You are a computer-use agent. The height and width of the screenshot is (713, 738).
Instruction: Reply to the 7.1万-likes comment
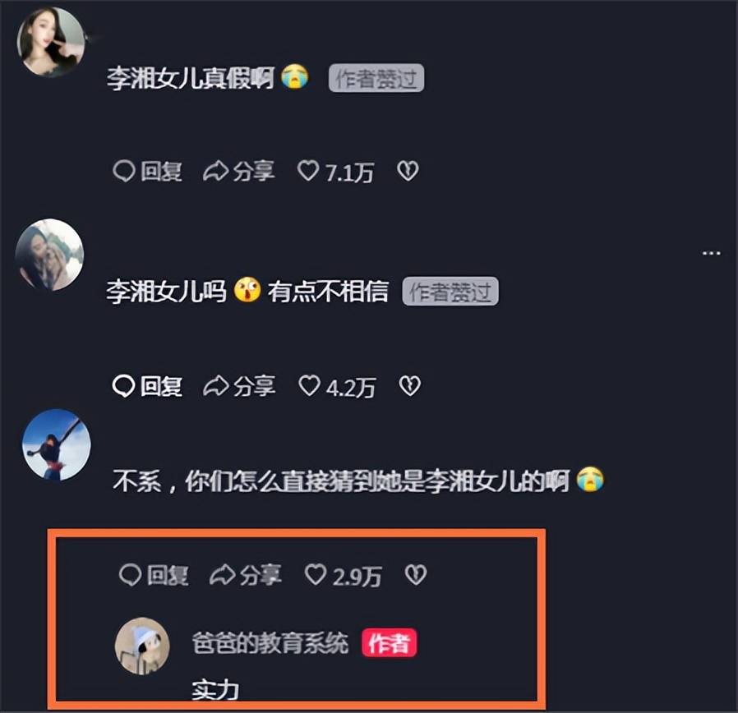[x=147, y=171]
